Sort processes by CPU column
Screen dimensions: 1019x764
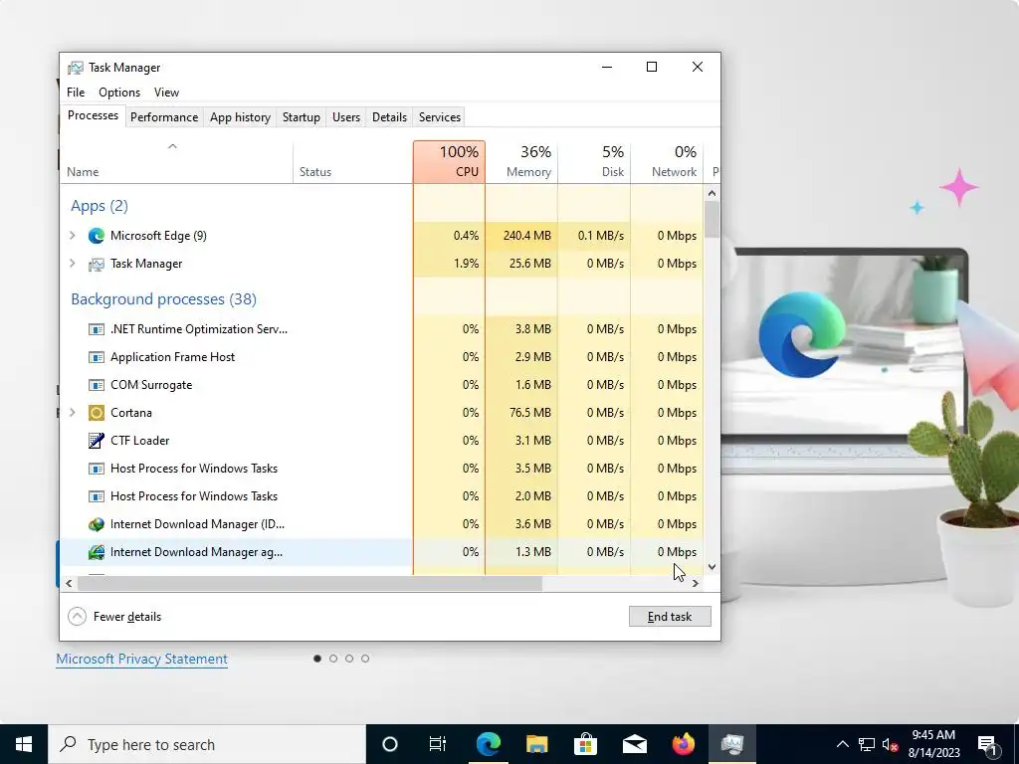449,162
